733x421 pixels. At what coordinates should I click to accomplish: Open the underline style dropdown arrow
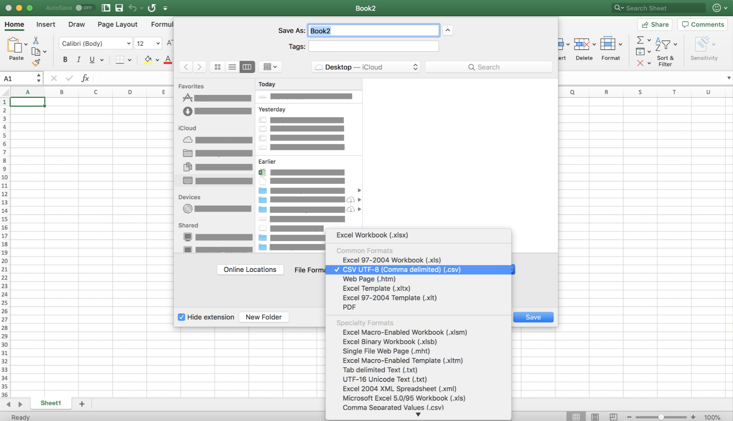[102, 60]
